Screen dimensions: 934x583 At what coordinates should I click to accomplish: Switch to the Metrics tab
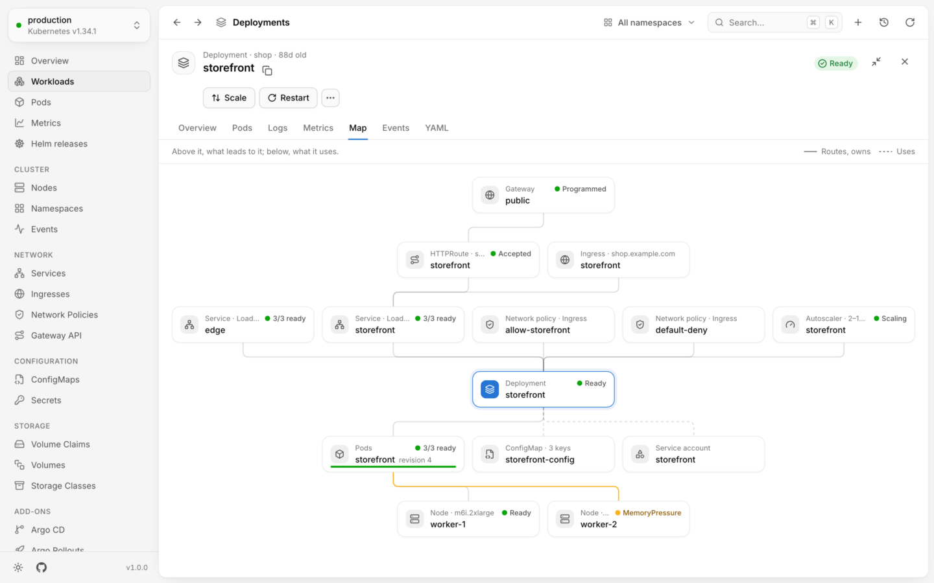click(x=318, y=128)
